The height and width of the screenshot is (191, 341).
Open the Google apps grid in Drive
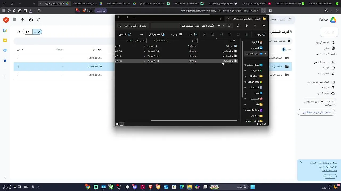[14, 20]
